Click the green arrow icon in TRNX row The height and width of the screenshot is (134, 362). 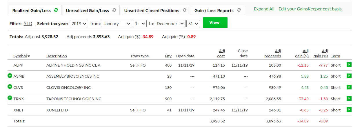point(349,98)
